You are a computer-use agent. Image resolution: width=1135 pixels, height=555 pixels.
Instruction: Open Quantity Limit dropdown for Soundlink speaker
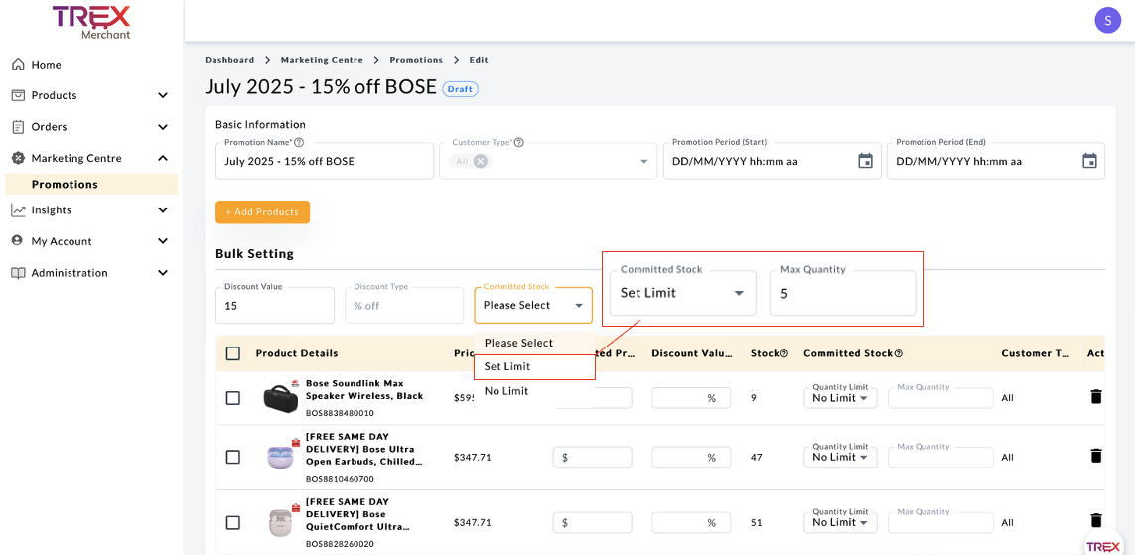click(840, 398)
